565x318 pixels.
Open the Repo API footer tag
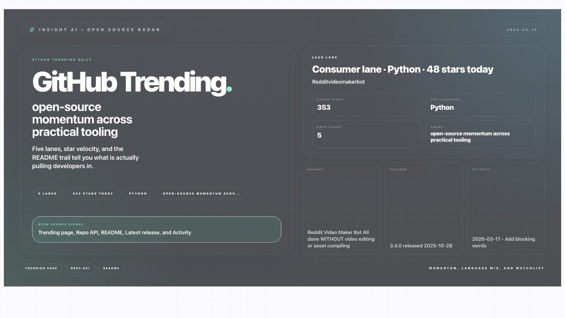tap(80, 268)
